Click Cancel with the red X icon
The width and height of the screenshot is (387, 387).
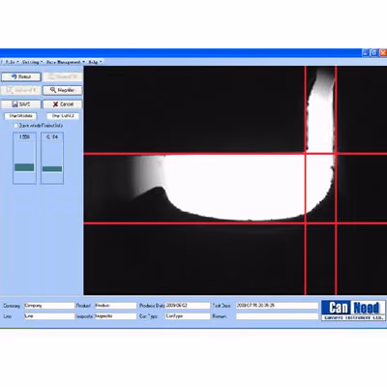(63, 104)
